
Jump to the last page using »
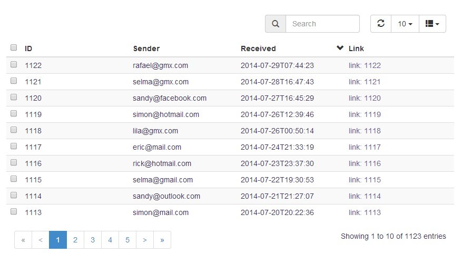point(162,240)
